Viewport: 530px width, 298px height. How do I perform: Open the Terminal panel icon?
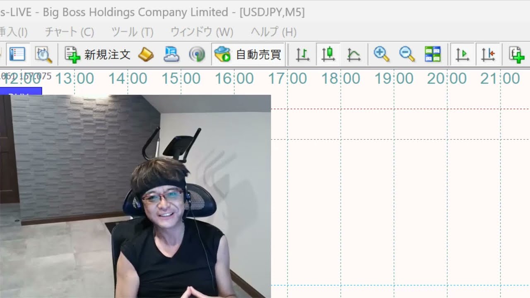pos(17,54)
